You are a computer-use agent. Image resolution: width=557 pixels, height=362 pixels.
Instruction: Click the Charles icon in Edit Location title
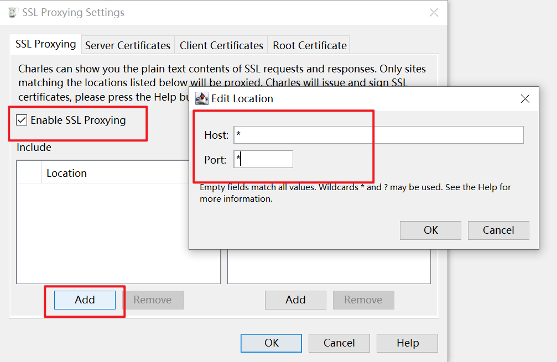202,98
